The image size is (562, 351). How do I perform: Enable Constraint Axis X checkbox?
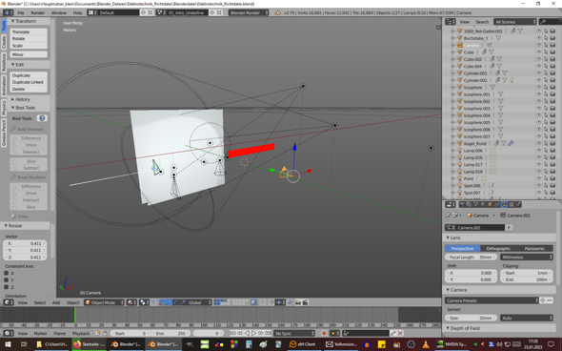pos(6,273)
